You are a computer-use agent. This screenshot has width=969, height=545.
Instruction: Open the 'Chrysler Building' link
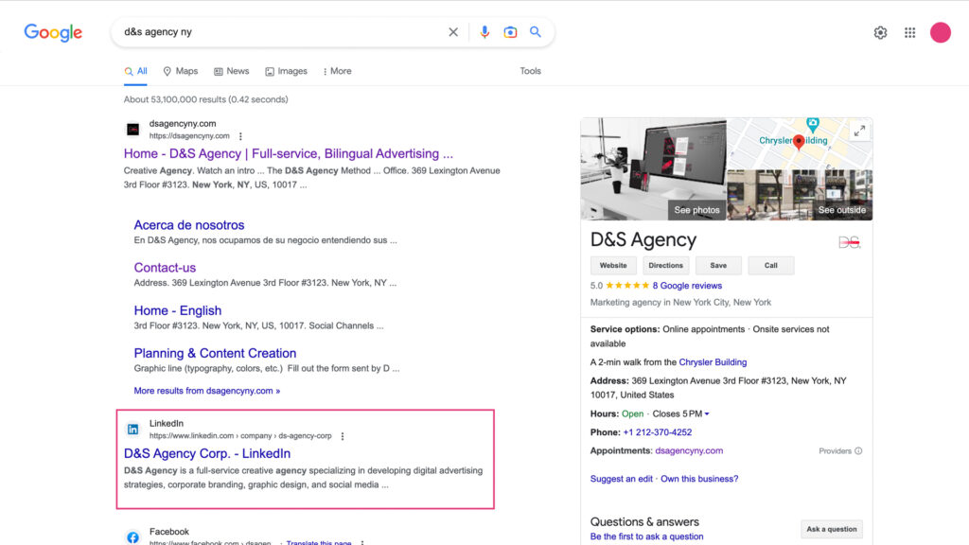713,362
